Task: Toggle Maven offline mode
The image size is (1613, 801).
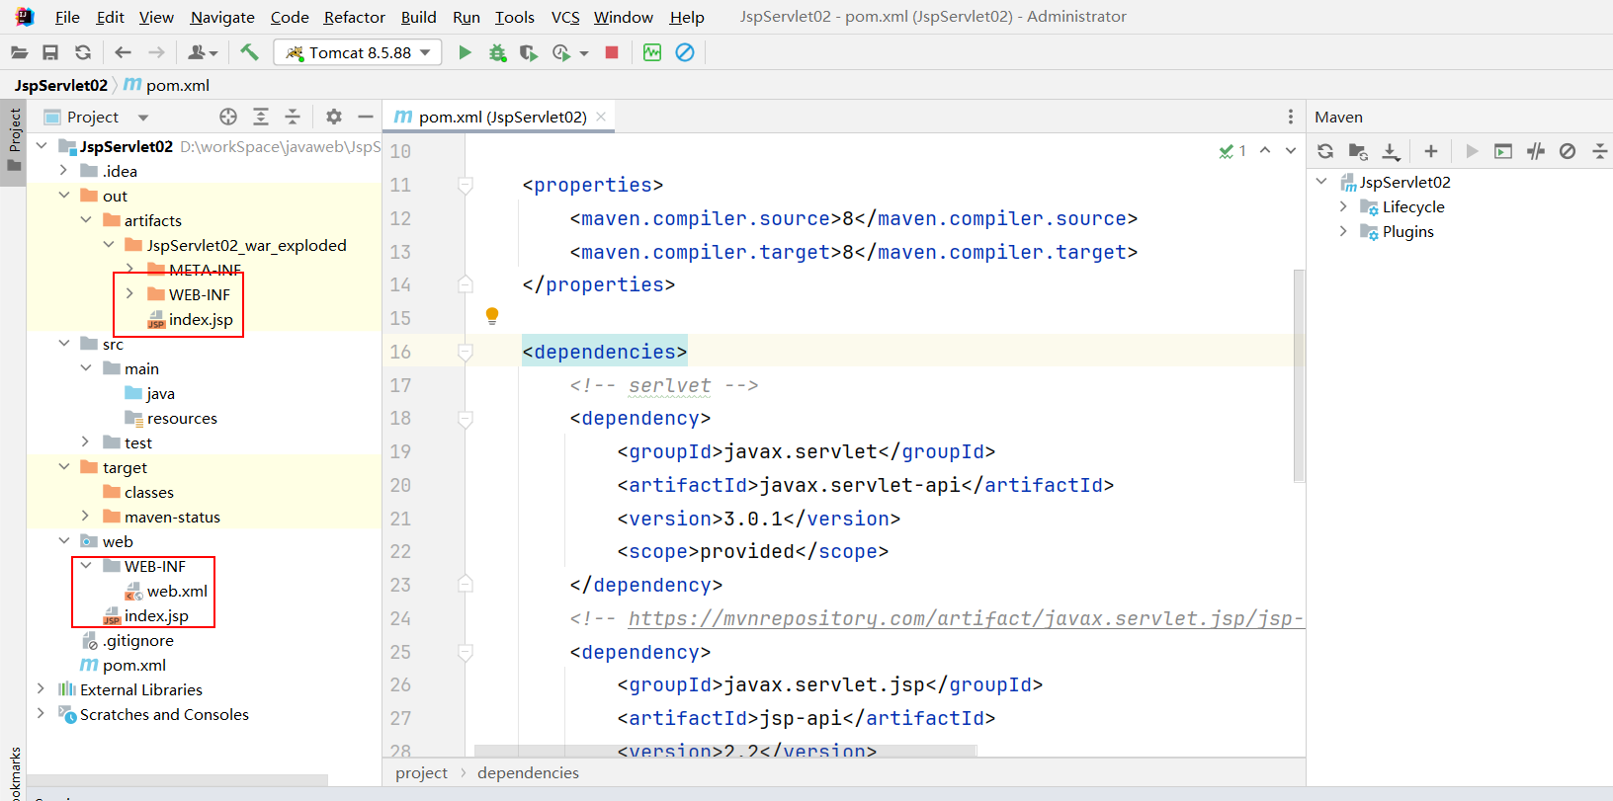Action: (1535, 151)
